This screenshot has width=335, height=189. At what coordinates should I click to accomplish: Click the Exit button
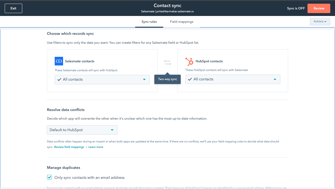click(x=13, y=8)
